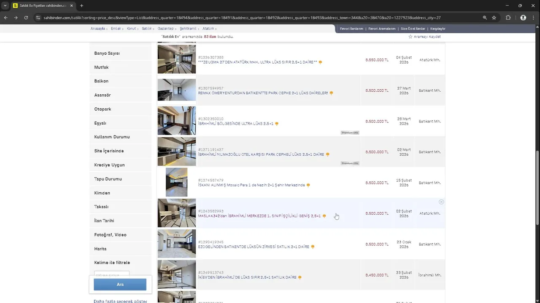The width and height of the screenshot is (540, 303).
Task: Click the orange badge icon after REMAX ÖMERYENTUR listing
Action: click(331, 93)
